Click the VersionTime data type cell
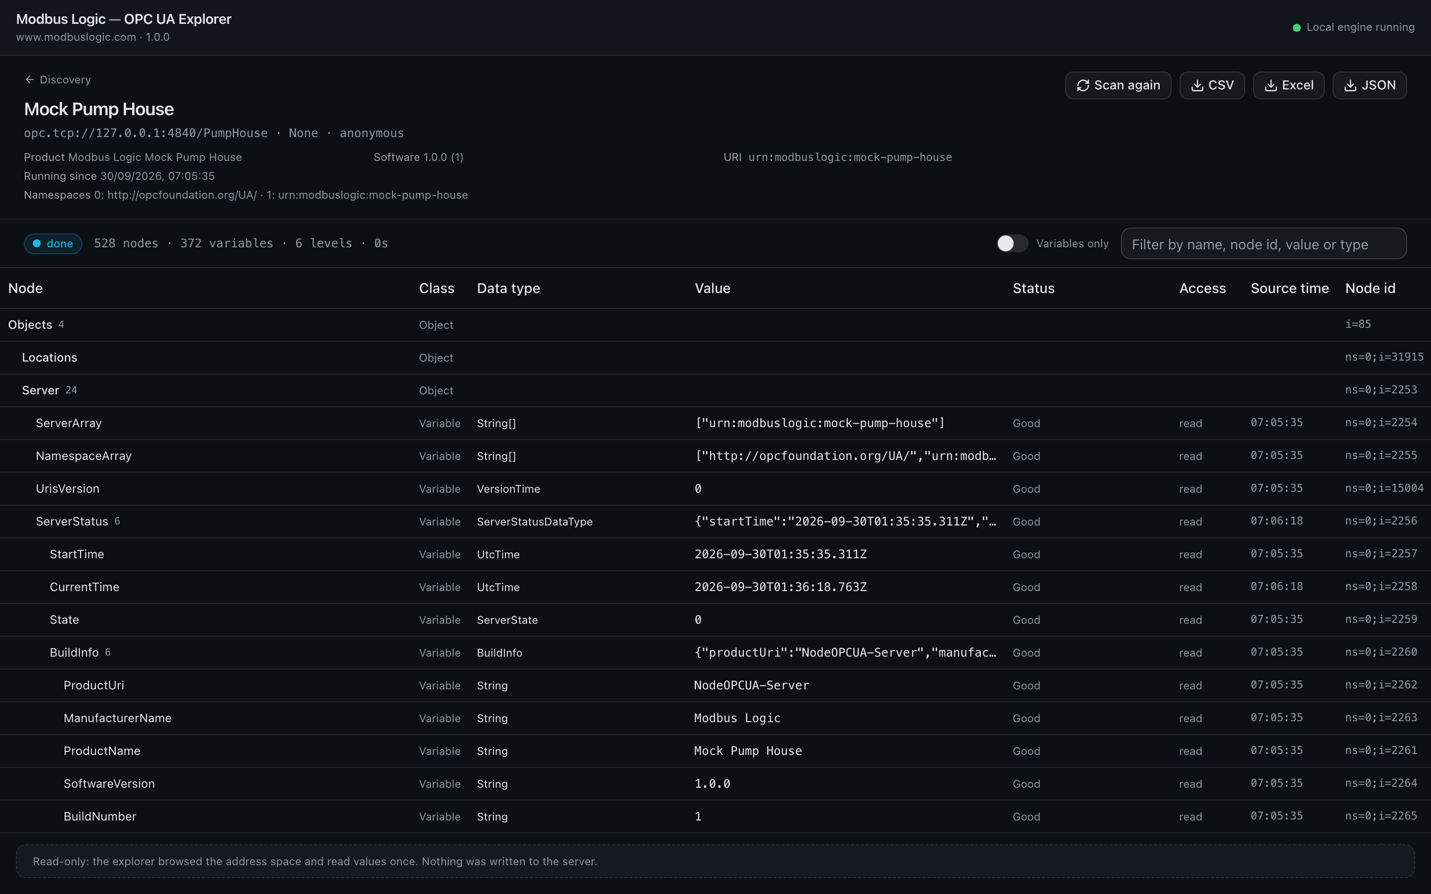Viewport: 1431px width, 894px height. tap(508, 489)
